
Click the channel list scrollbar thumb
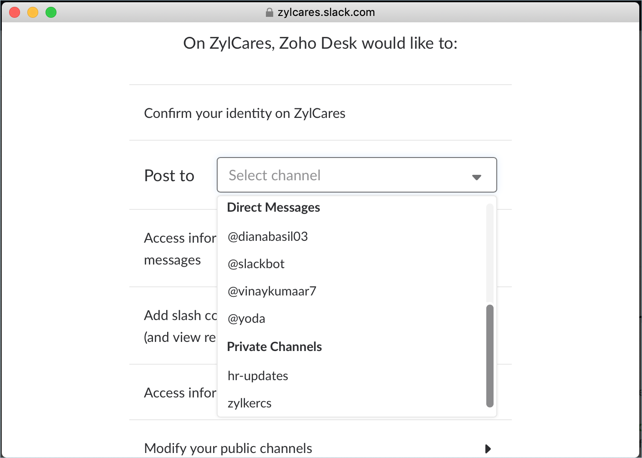click(x=490, y=355)
